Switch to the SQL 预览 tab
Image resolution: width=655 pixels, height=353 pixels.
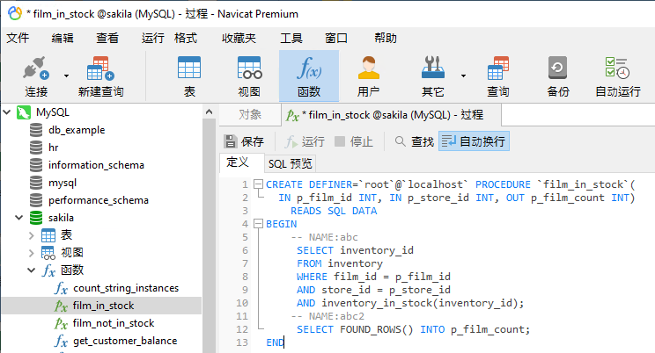click(x=290, y=164)
